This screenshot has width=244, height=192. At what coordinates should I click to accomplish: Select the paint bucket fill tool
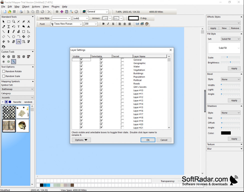[3, 47]
